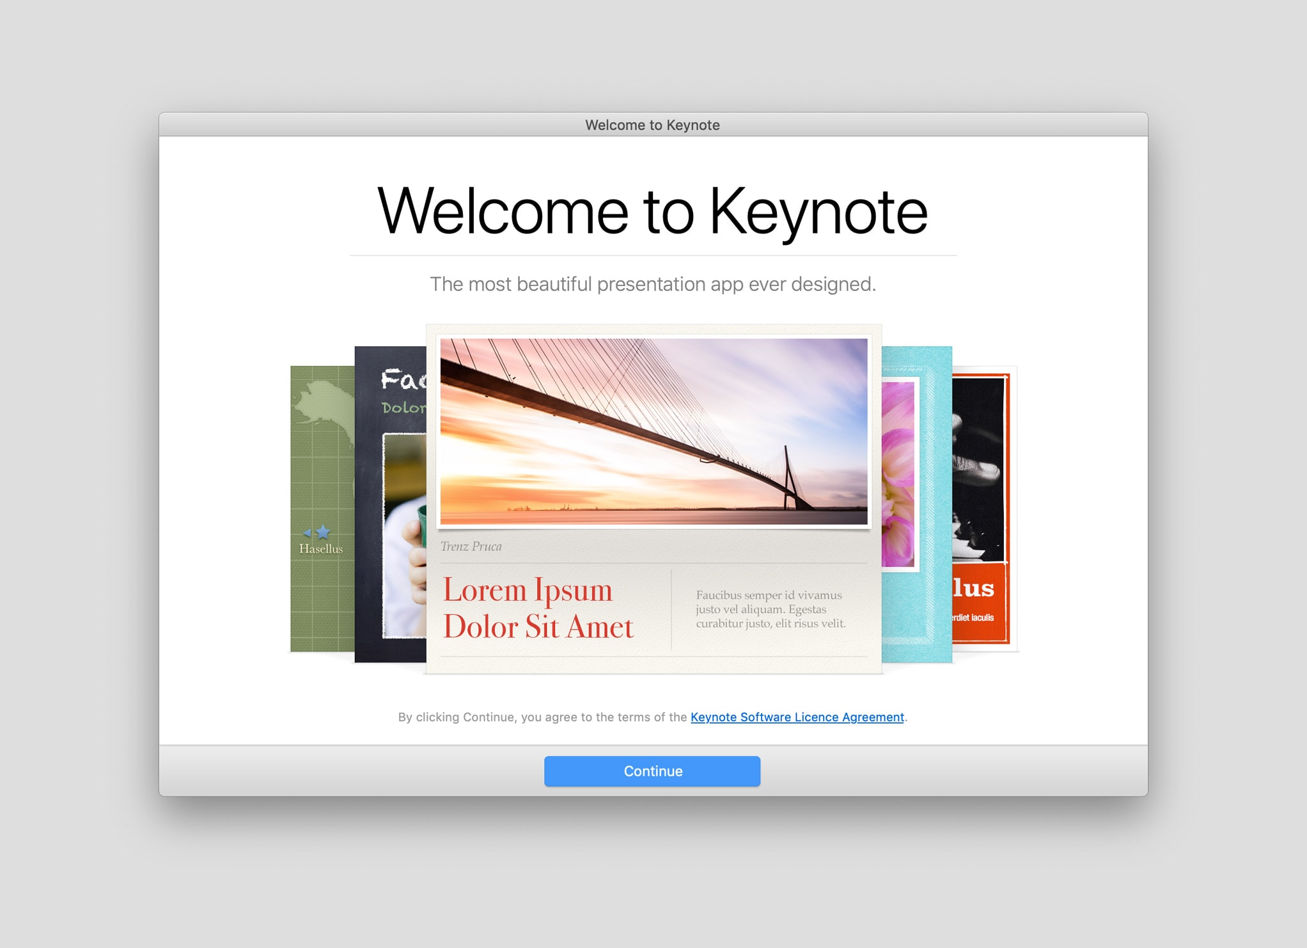Click the "Lorem Ipsum Dolor Sit Amet" red title

pos(538,608)
